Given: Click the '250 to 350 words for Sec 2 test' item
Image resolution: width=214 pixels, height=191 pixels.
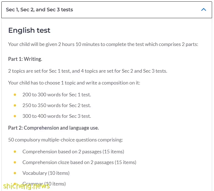Looking at the screenshot, I should coord(57,105).
